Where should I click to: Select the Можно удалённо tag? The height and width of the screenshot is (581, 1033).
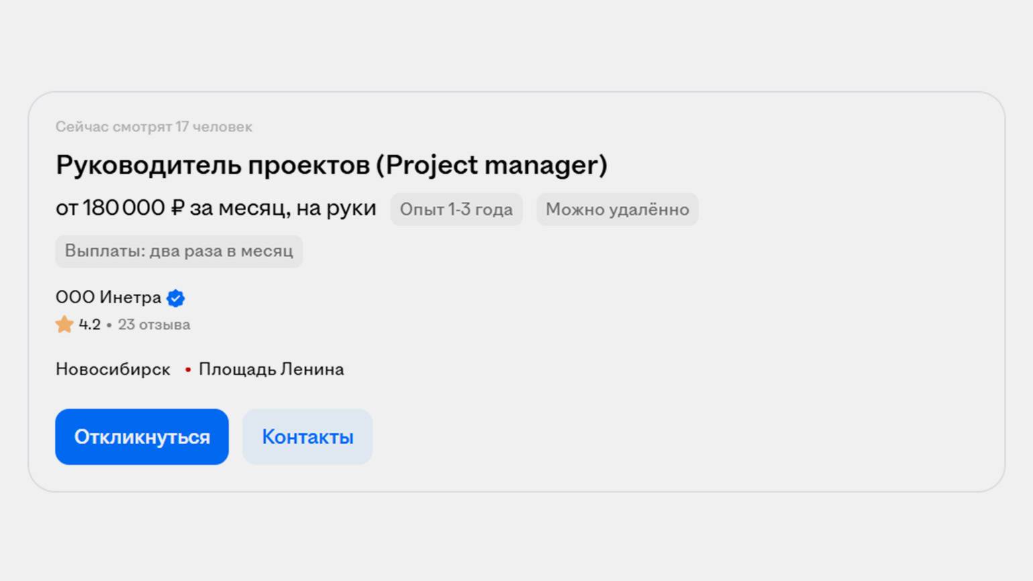[616, 209]
